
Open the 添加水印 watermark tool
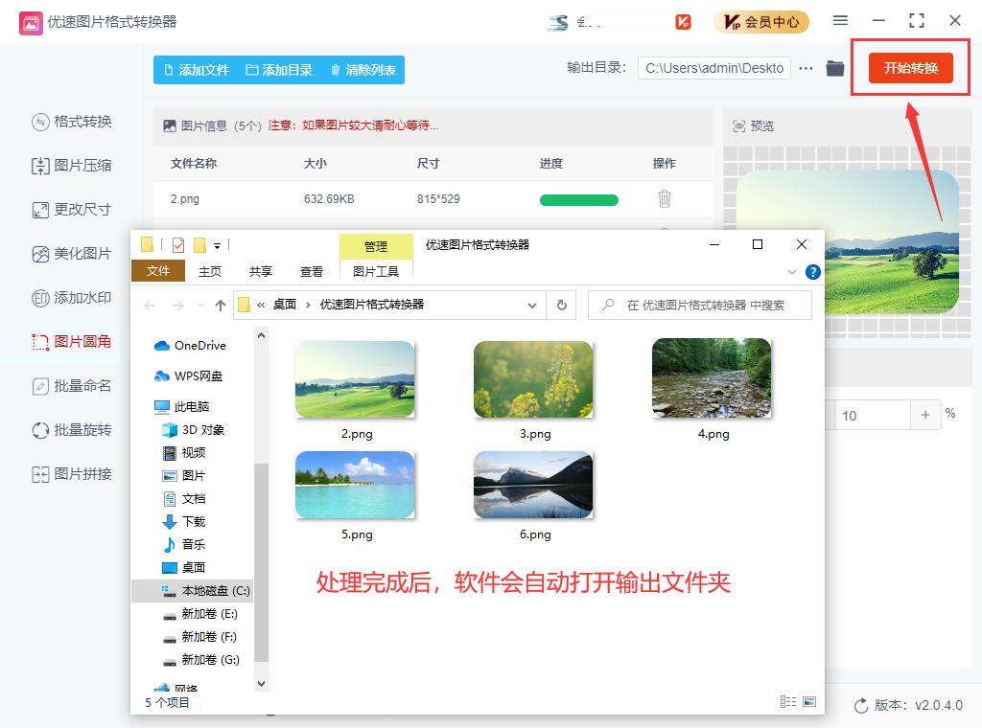click(x=71, y=298)
